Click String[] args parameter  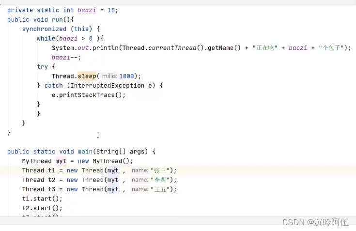point(122,152)
